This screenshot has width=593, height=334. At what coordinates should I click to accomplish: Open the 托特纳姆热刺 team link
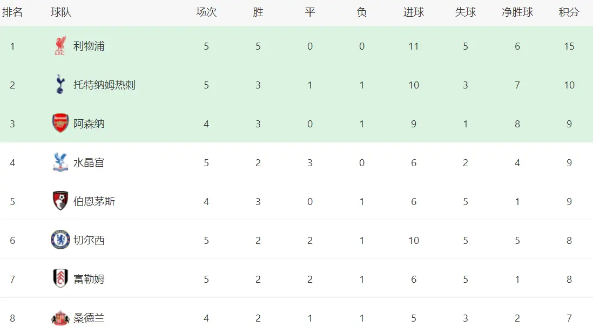pos(104,85)
